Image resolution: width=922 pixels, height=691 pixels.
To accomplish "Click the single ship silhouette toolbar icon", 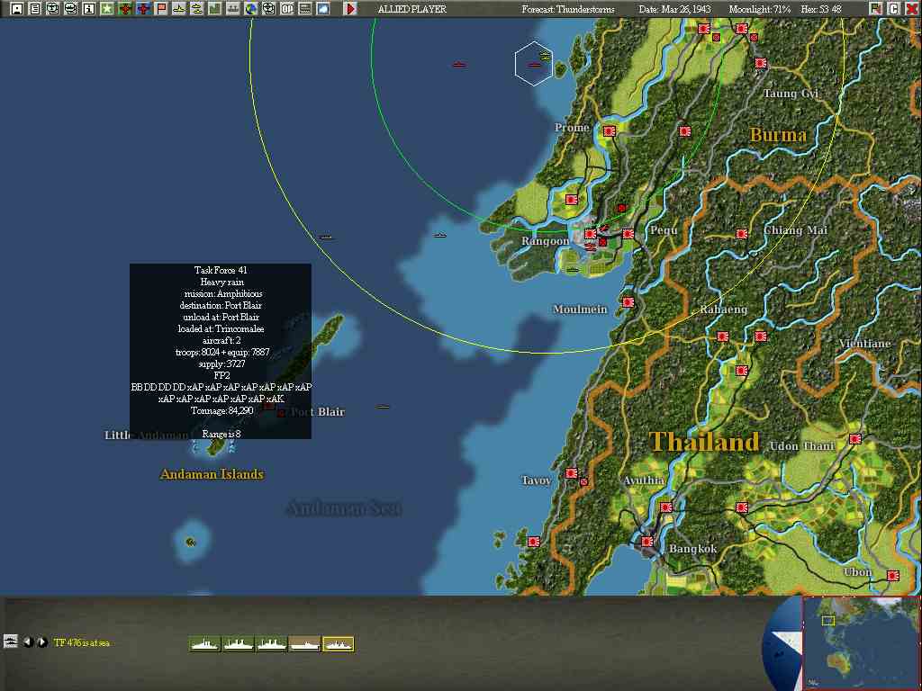I will coord(179,9).
